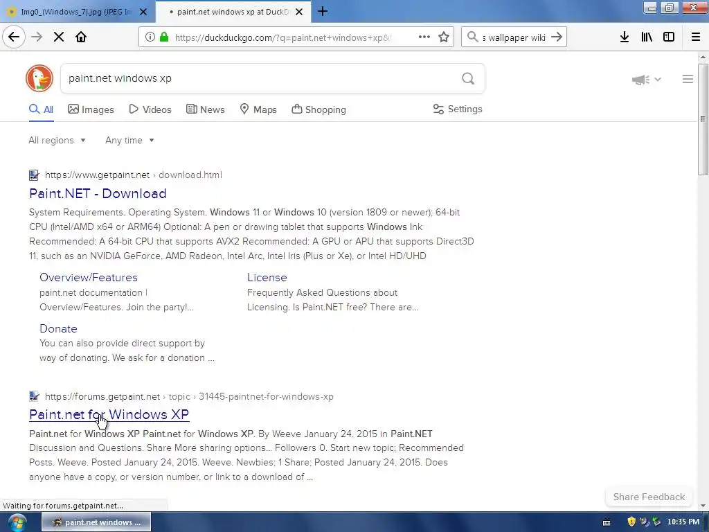The image size is (709, 532).
Task: Click the yellow shield tray icon
Action: click(631, 522)
